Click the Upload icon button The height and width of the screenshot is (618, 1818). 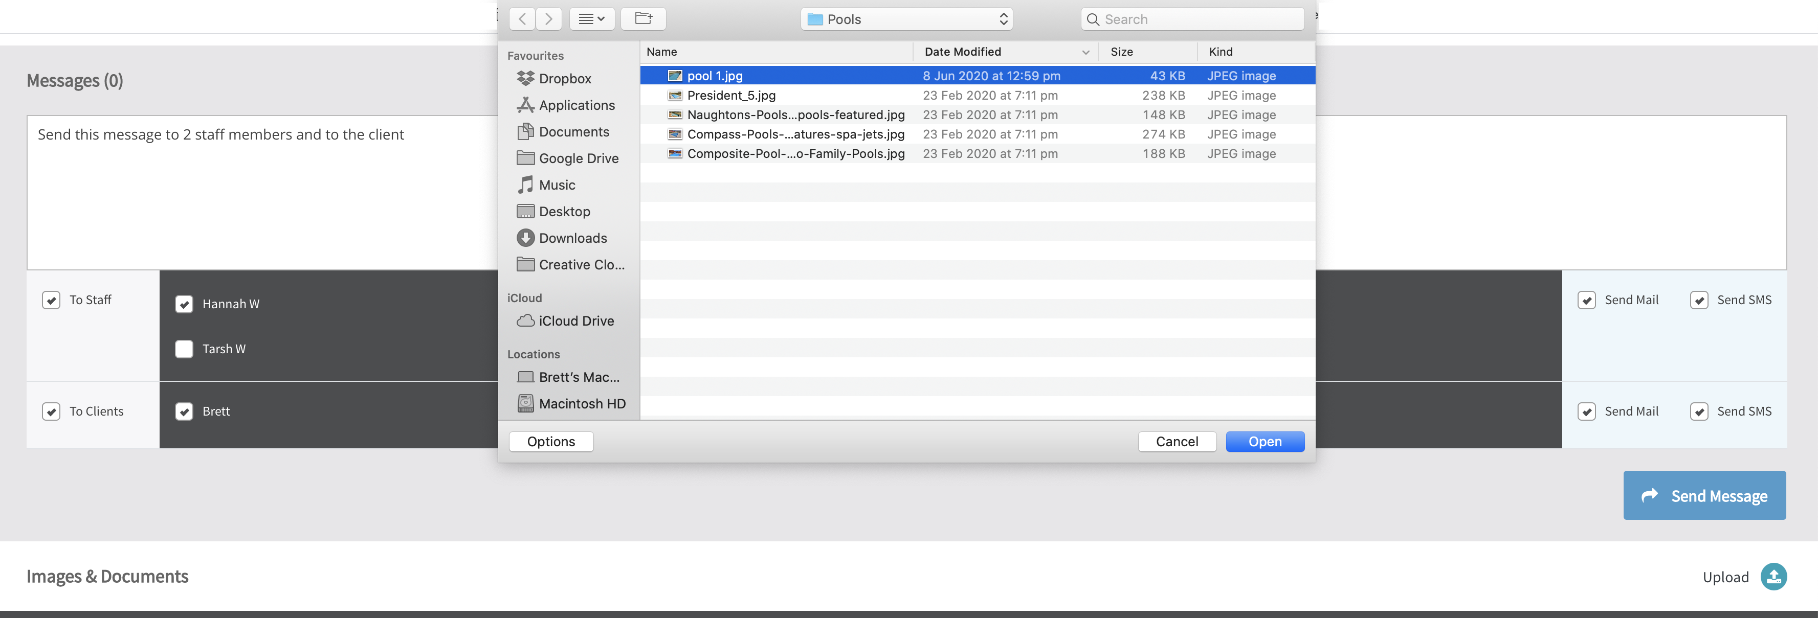1773,577
